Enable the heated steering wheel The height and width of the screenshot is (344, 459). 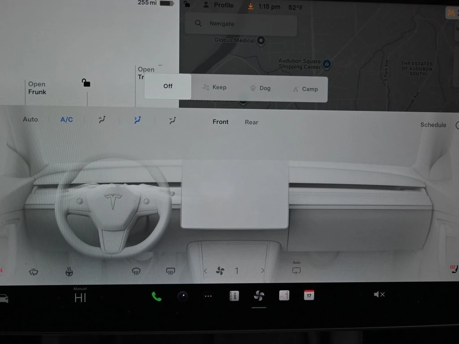coord(69,271)
